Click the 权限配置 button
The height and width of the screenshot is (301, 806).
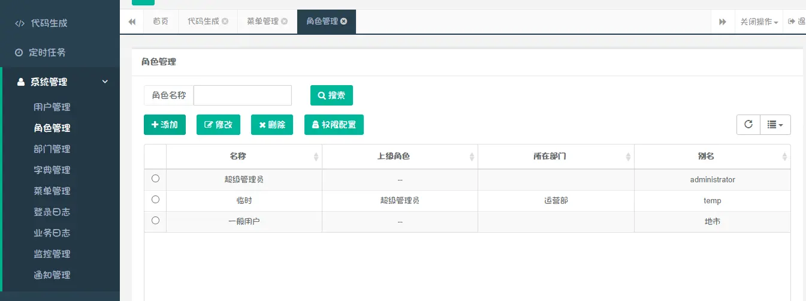(334, 125)
